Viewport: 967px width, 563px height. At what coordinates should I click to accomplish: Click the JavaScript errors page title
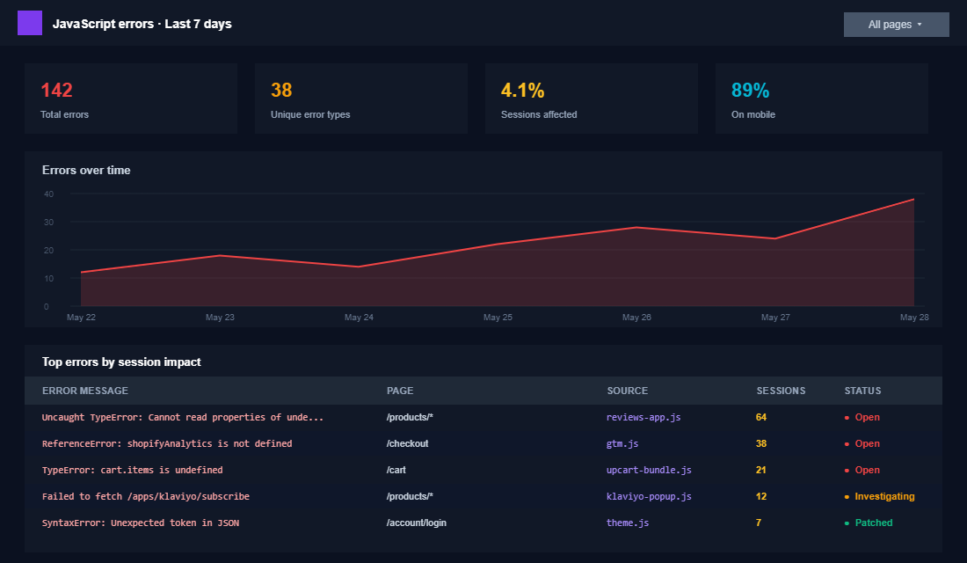click(x=142, y=24)
